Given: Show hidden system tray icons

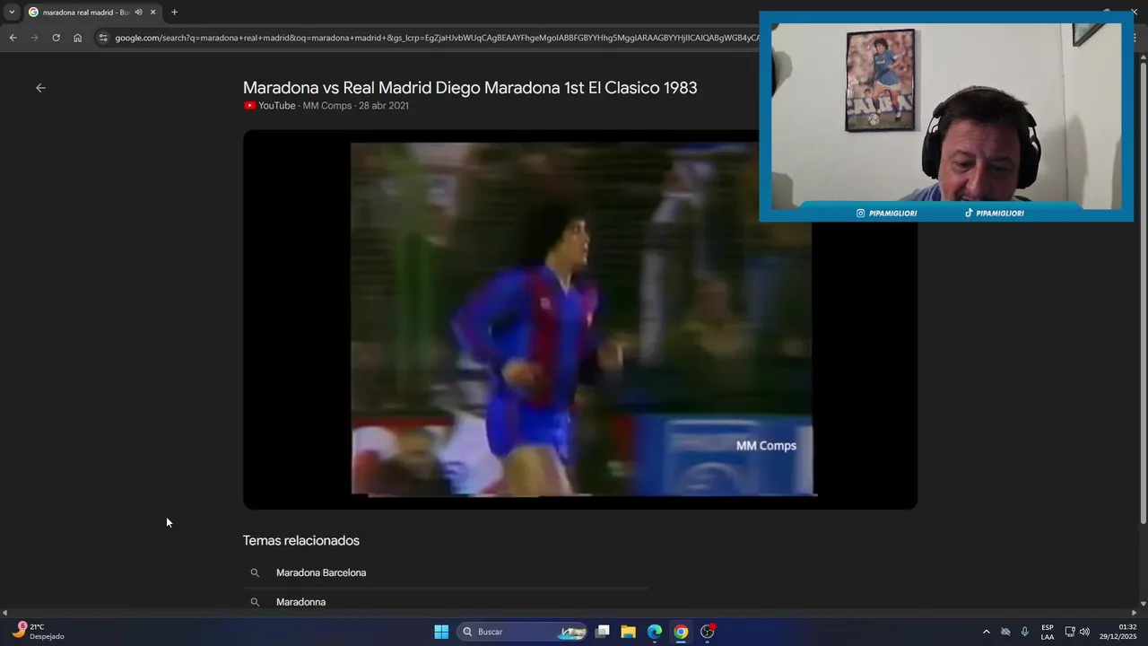Looking at the screenshot, I should tap(986, 632).
